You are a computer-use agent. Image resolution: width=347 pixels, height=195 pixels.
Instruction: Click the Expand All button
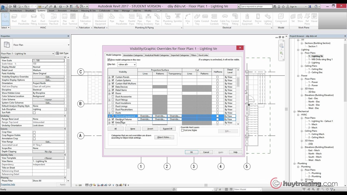[168, 129]
